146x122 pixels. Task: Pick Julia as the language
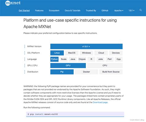100,59
